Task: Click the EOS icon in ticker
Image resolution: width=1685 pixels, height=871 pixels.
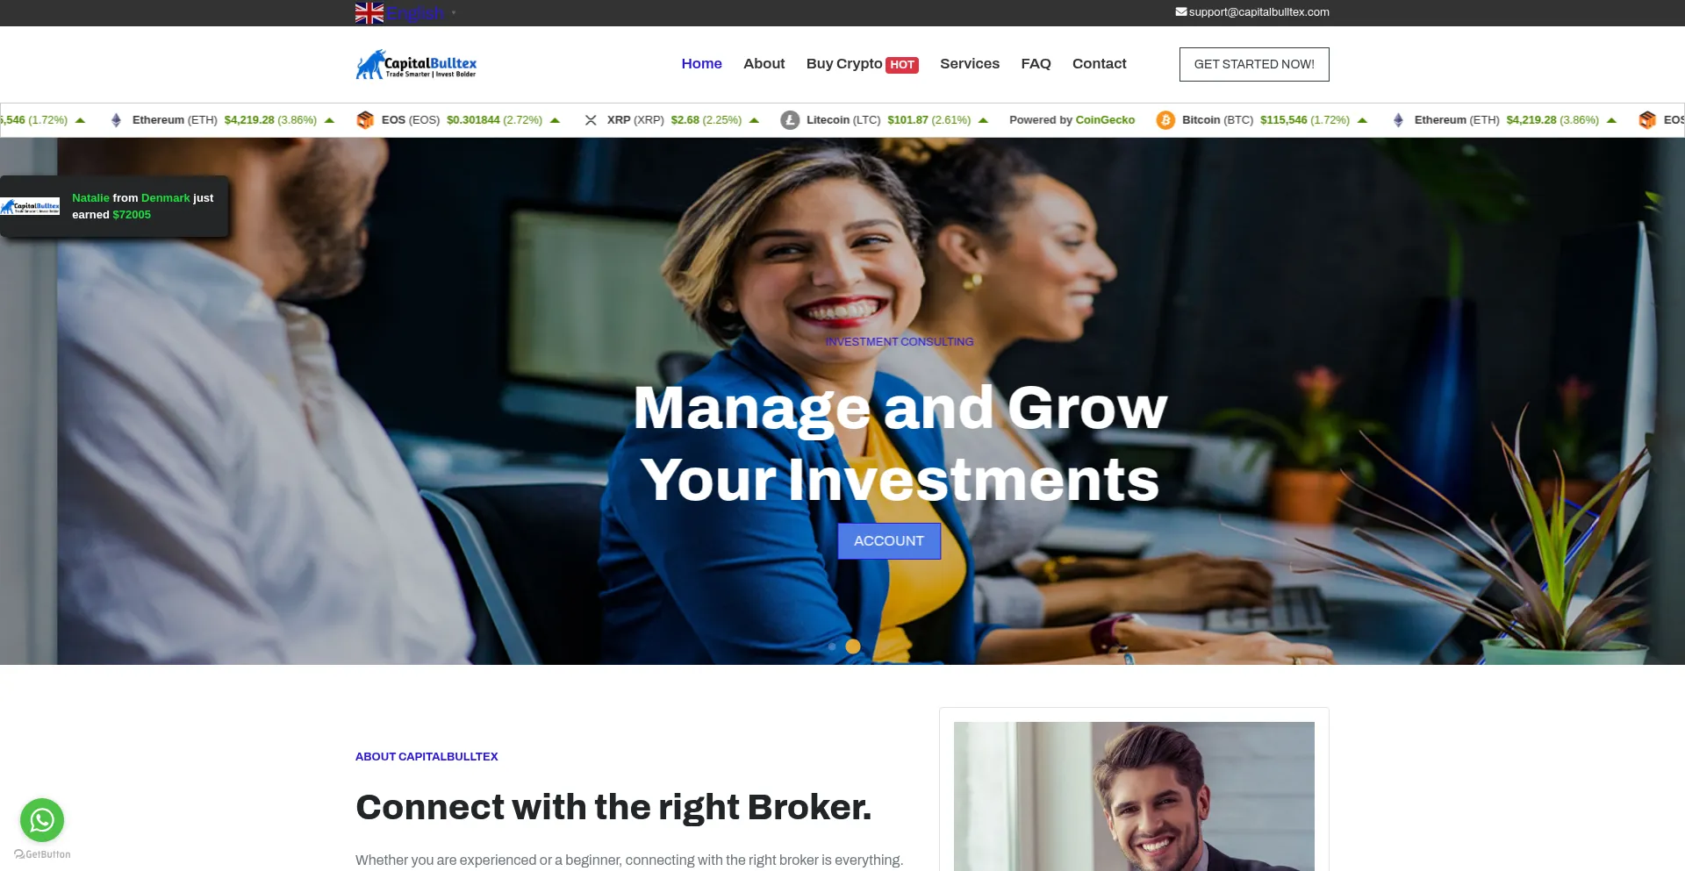Action: (x=365, y=120)
